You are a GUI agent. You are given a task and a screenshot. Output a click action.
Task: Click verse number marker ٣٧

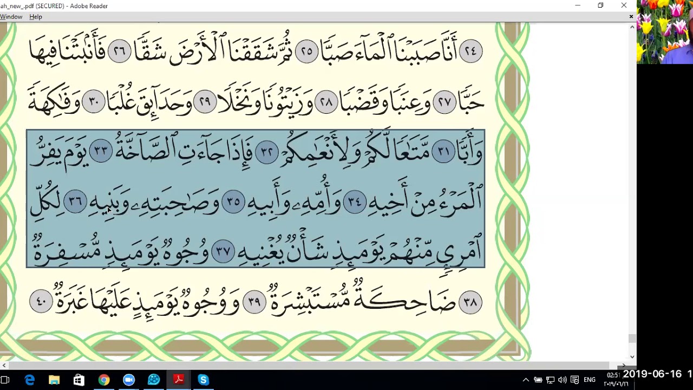click(x=223, y=252)
